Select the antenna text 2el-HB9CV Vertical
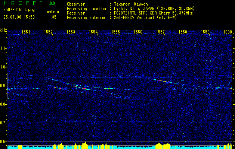 point(134,18)
